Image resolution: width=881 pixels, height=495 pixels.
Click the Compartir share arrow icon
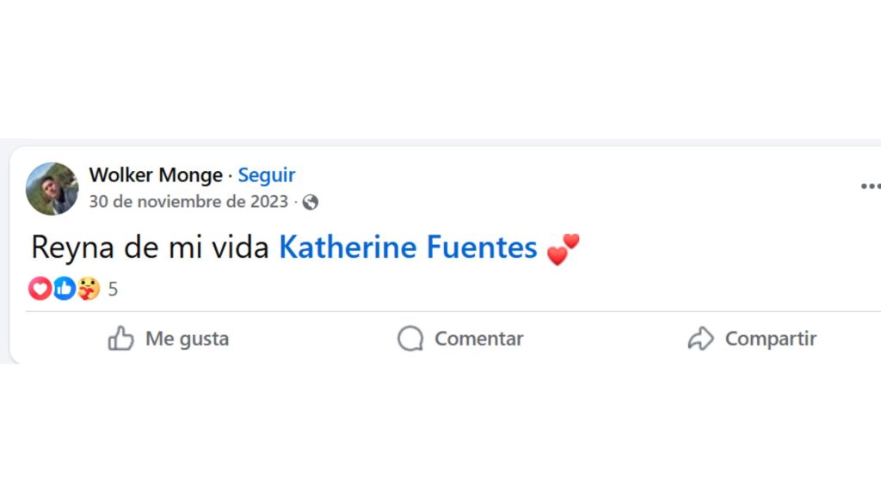coord(703,339)
